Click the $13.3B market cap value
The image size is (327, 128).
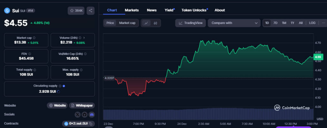(20, 43)
